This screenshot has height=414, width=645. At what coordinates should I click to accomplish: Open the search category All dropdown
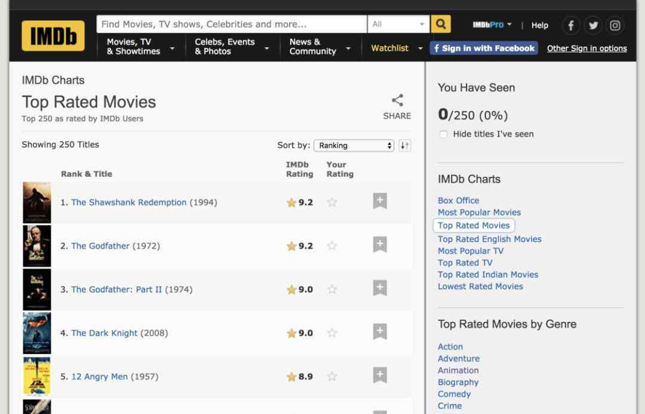398,24
